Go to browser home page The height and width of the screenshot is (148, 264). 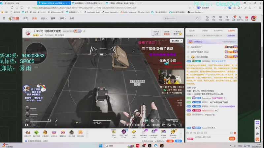tap(17, 8)
